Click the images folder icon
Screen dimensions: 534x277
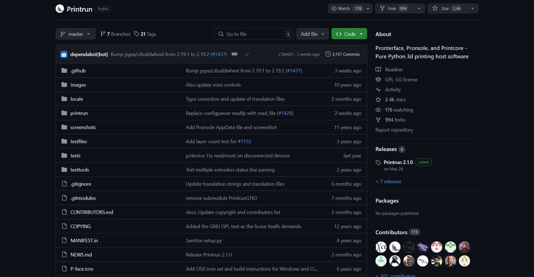pos(64,85)
